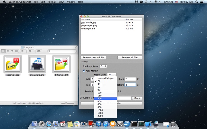The width and height of the screenshot is (207, 129).
Task: Click Batch PS Converter icon in dock
Action: pos(156,124)
